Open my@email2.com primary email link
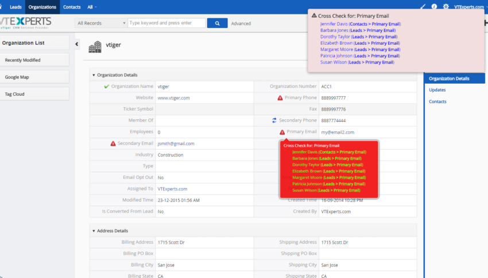488x278 pixels. point(338,132)
